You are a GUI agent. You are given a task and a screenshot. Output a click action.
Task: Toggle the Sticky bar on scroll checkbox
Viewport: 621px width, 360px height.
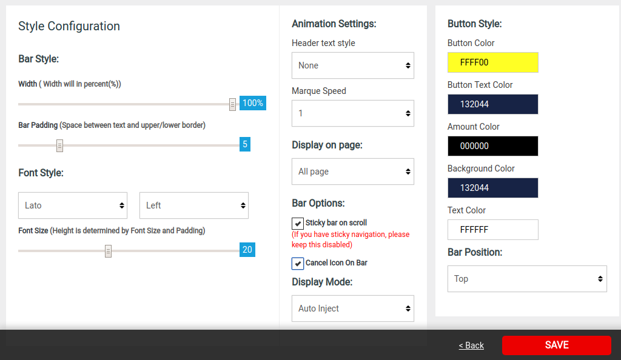[x=298, y=224]
